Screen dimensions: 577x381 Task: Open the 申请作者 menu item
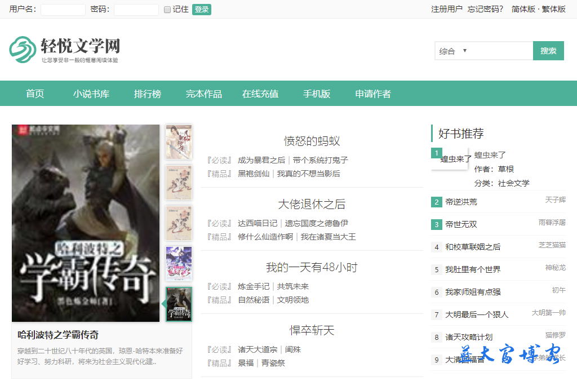[x=373, y=94]
